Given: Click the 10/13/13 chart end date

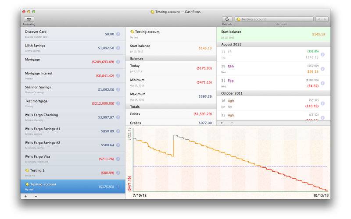Looking at the screenshot, I should click(321, 195).
